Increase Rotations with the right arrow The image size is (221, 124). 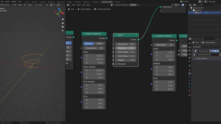tap(135, 48)
